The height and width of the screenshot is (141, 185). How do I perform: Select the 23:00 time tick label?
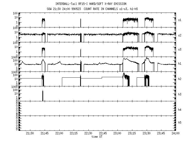pos(117,133)
